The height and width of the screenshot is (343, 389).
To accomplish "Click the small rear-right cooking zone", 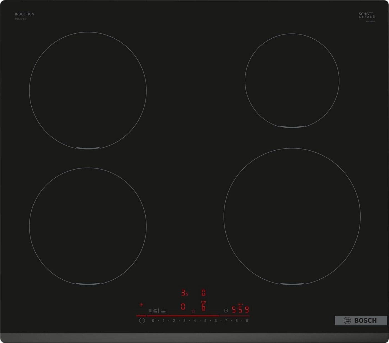I will click(292, 81).
